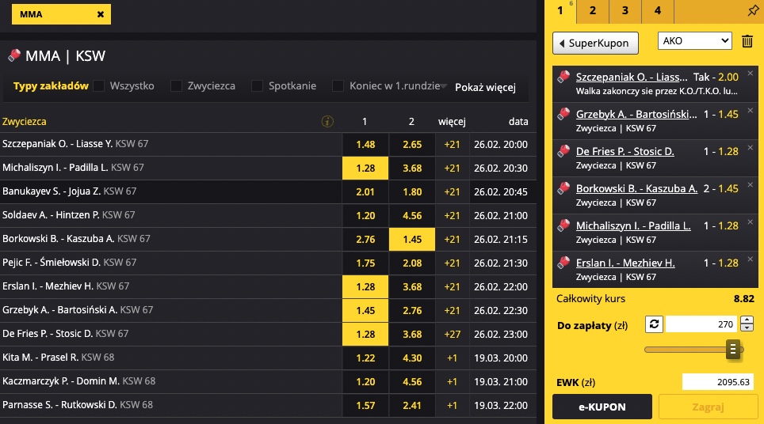The image size is (764, 424).
Task: Open the AKO coupon type dropdown
Action: tap(695, 41)
